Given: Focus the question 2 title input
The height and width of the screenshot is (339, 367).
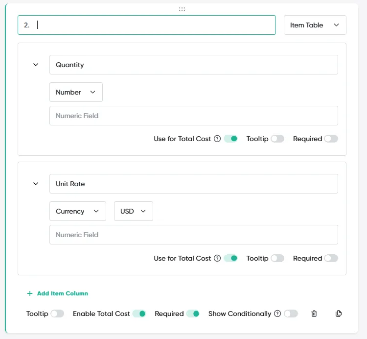Looking at the screenshot, I should [x=147, y=25].
